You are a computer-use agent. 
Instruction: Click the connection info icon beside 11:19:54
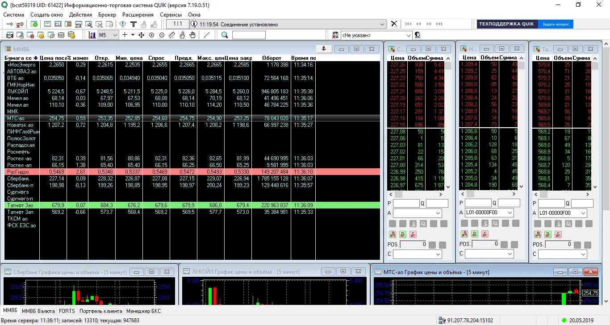click(x=194, y=24)
